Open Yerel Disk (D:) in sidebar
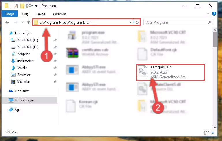 [25, 47]
